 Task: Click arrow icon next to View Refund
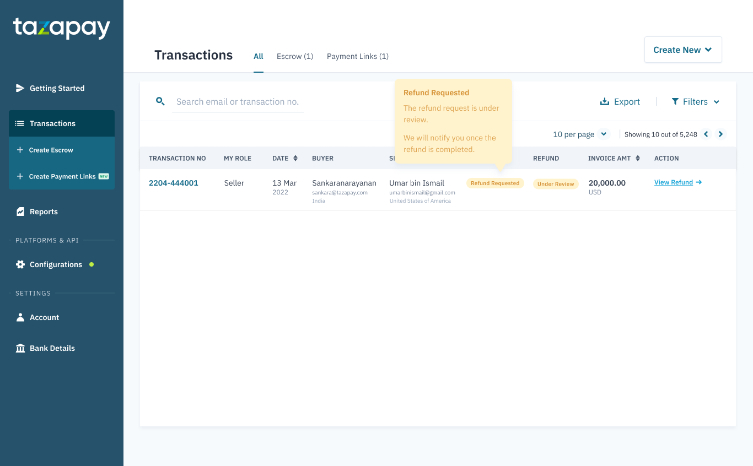click(699, 182)
